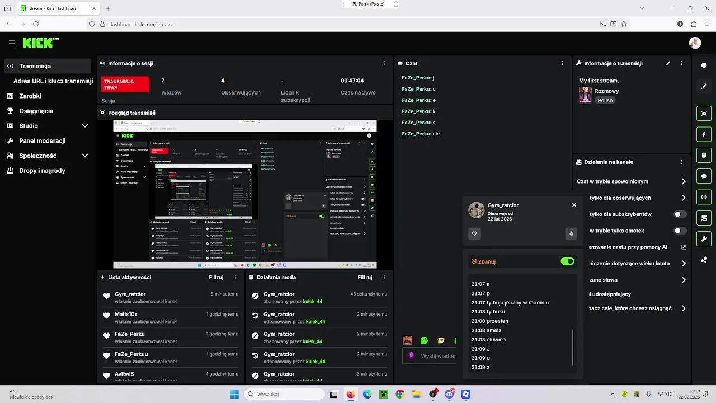Bookmark the page with the star icon
716x403 pixels.
point(624,24)
